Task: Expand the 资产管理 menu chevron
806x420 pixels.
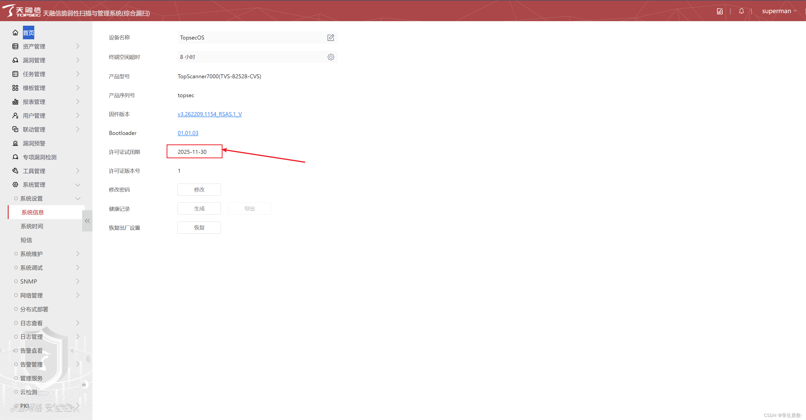Action: (x=78, y=46)
